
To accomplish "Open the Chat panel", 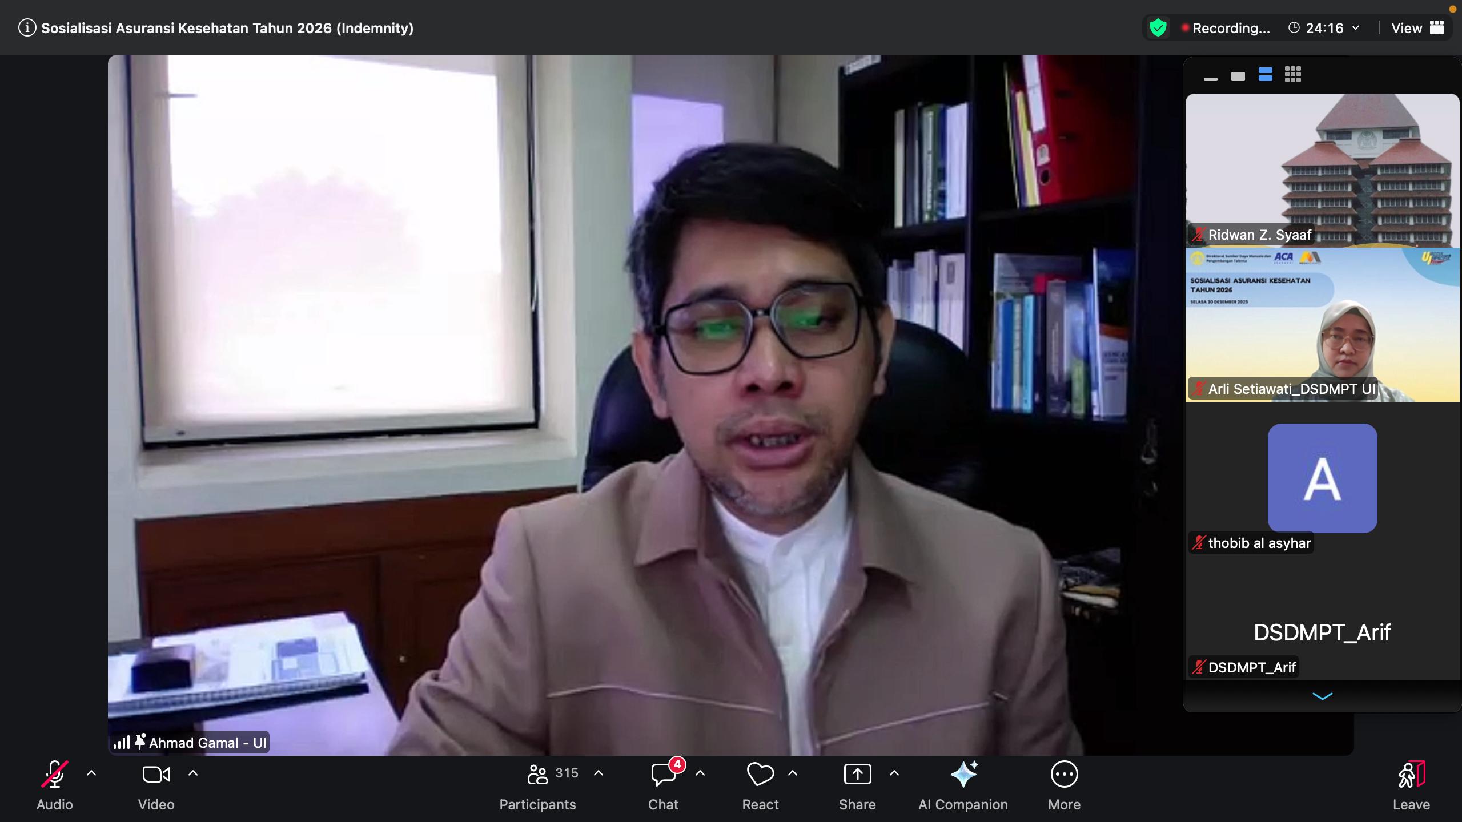I will click(663, 775).
